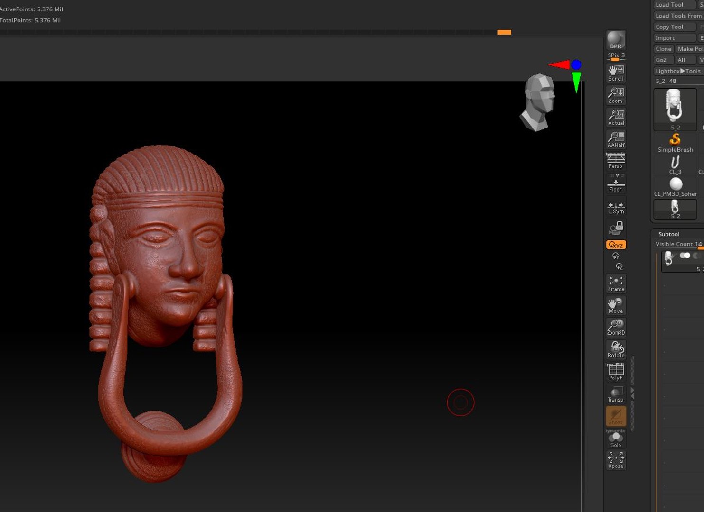
Task: Select the small 5_2 tool thumbnail
Action: point(675,209)
